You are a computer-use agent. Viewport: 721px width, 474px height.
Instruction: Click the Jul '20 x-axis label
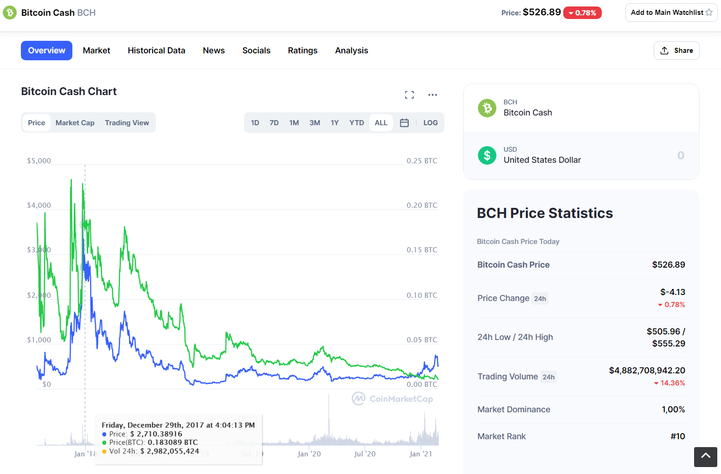(365, 454)
